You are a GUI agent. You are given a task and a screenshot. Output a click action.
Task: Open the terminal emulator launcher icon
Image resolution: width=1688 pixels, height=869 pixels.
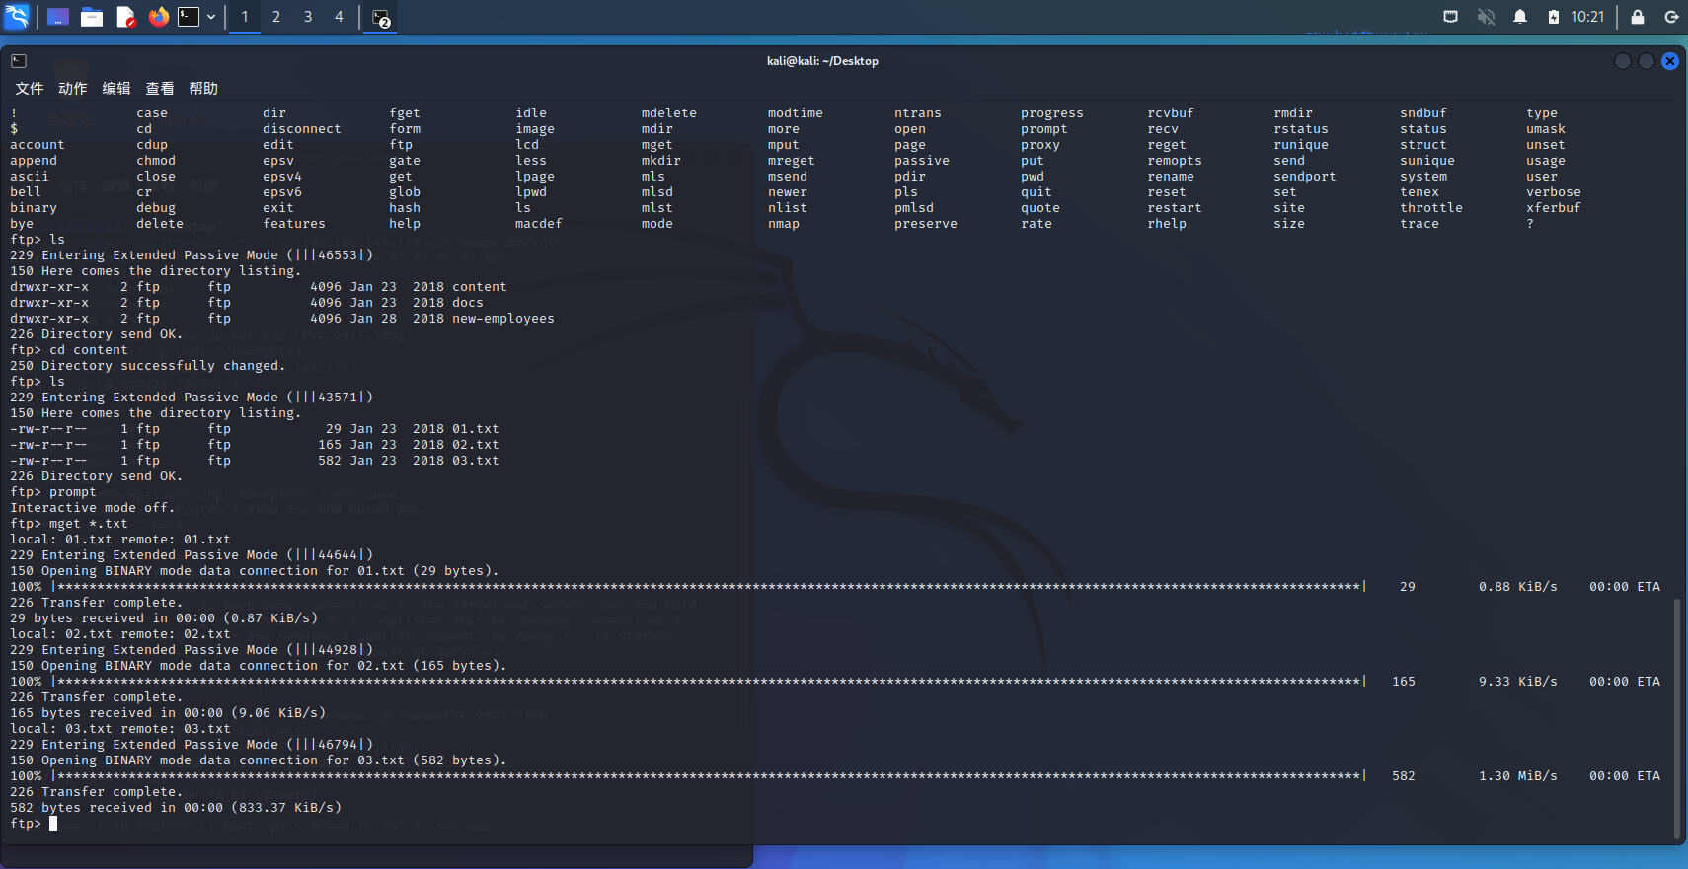[189, 17]
